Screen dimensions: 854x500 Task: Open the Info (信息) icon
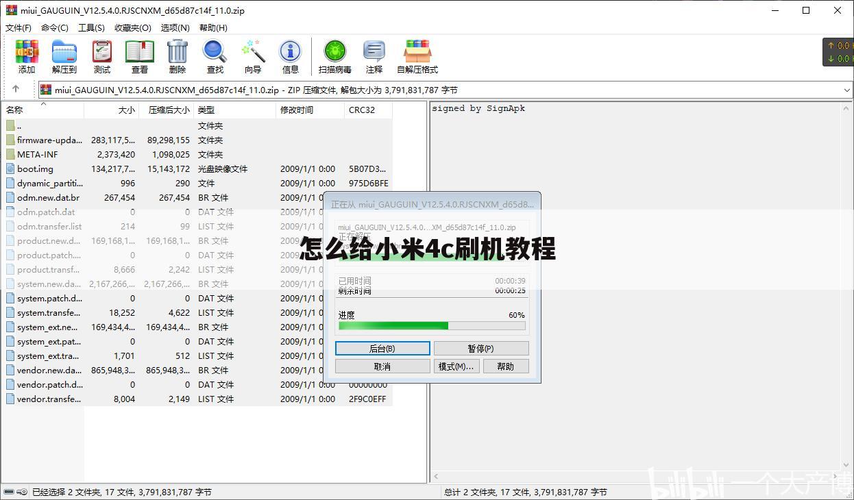click(x=291, y=56)
